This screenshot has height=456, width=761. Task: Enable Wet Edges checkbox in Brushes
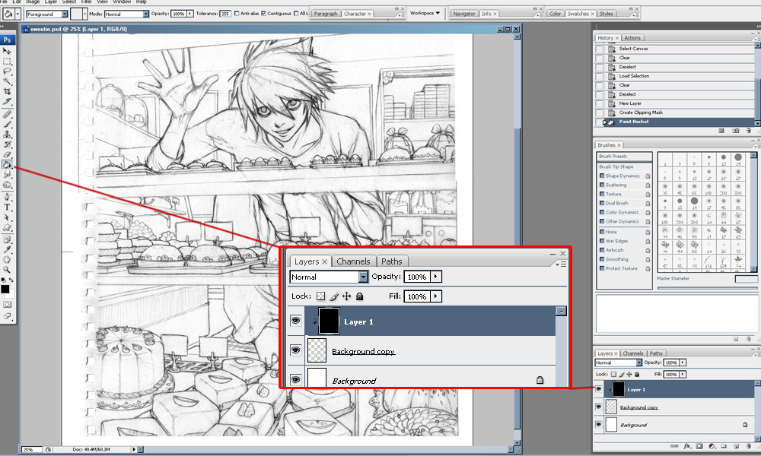(x=602, y=241)
